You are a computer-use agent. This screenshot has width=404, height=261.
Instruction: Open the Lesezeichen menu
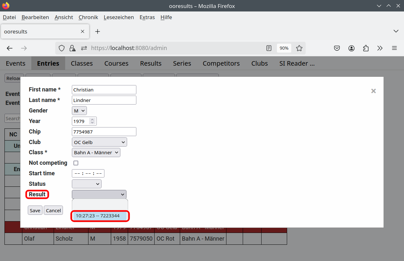(119, 17)
